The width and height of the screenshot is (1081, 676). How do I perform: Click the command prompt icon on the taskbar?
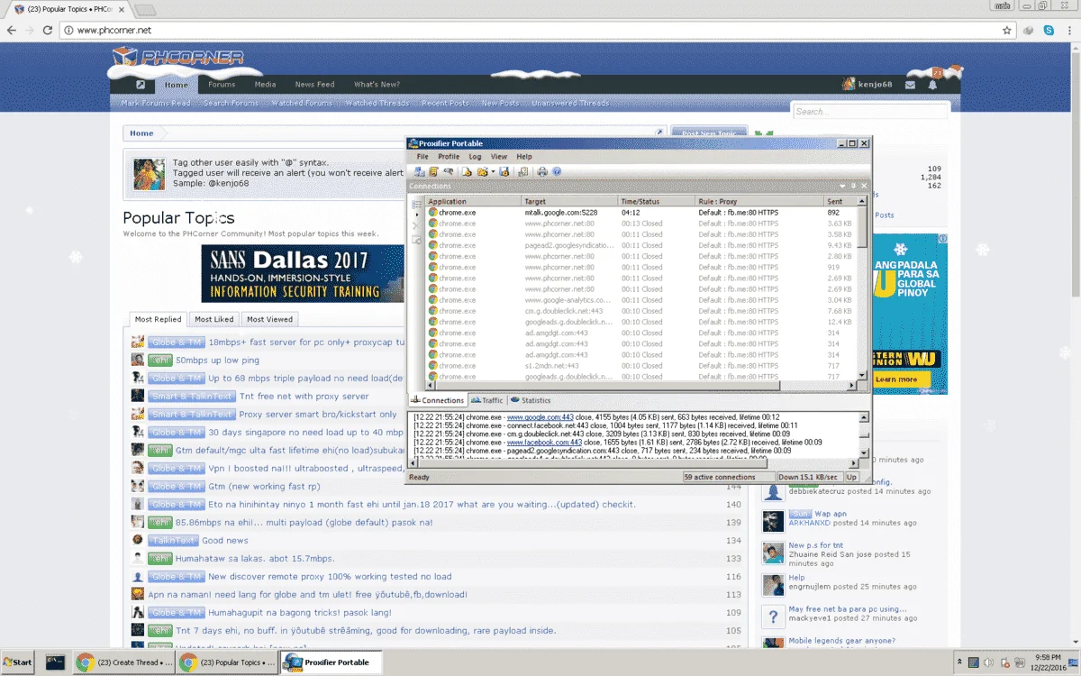pyautogui.click(x=55, y=662)
